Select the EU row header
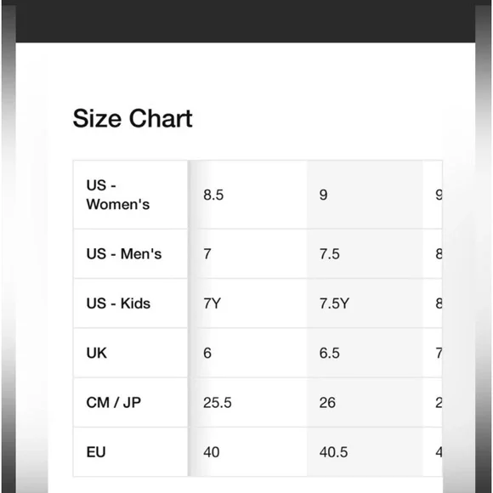 click(131, 452)
